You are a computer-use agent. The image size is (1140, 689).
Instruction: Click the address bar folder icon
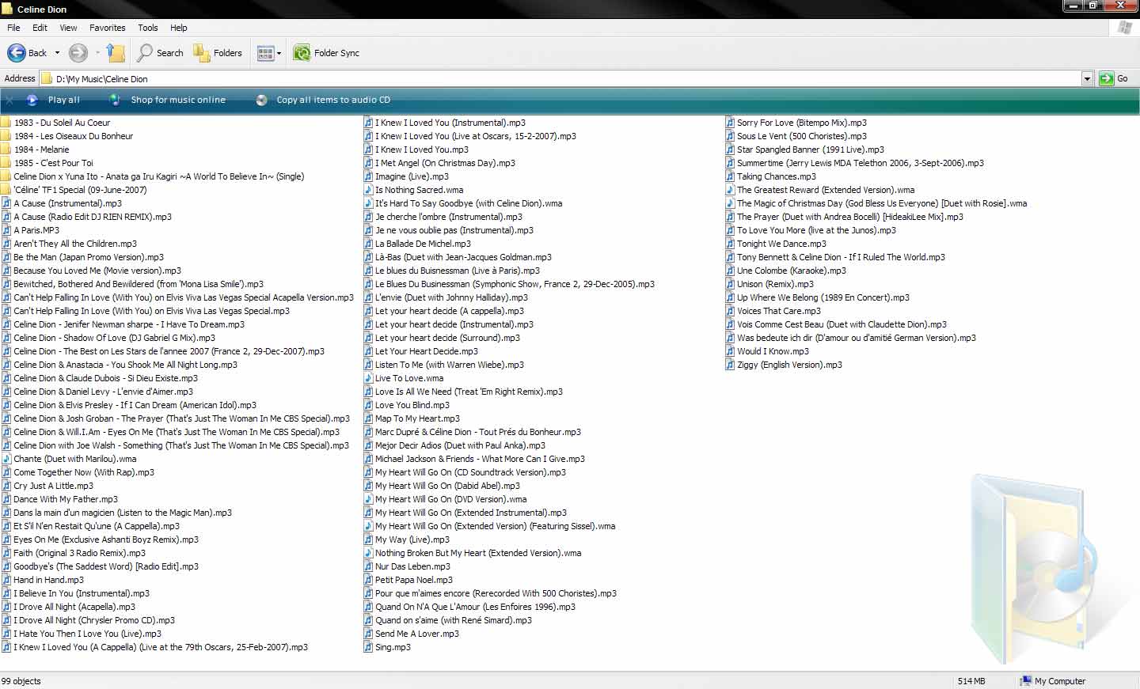click(x=47, y=78)
